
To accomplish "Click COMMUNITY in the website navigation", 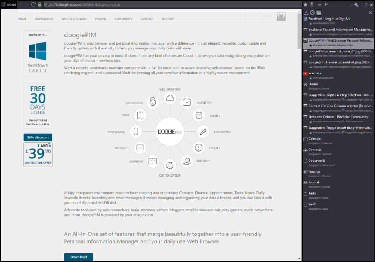I will [123, 19].
